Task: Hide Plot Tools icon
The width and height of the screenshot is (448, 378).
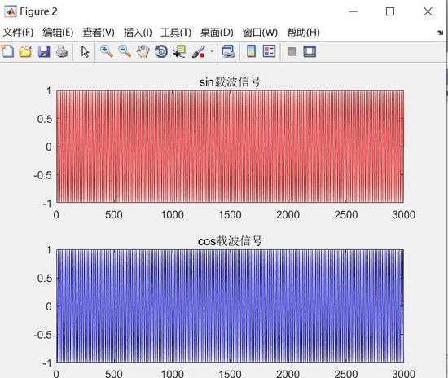Action: pos(292,51)
